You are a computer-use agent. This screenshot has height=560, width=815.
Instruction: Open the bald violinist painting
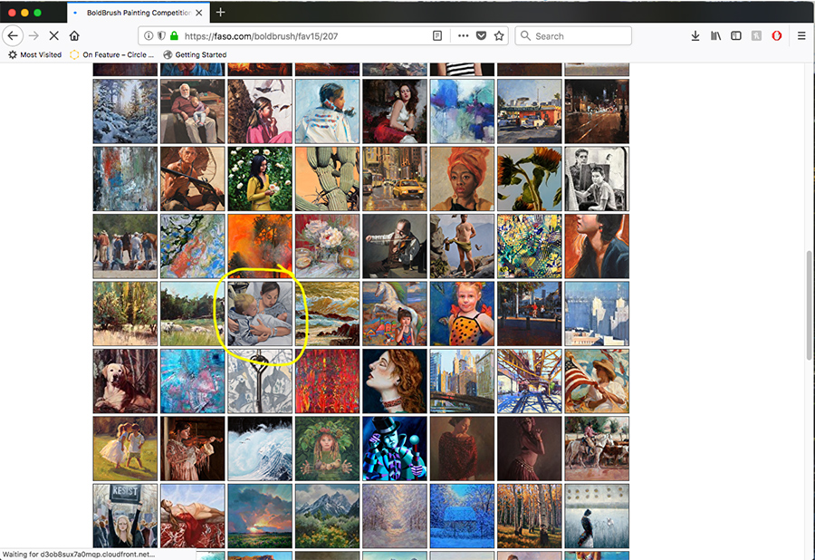(395, 246)
